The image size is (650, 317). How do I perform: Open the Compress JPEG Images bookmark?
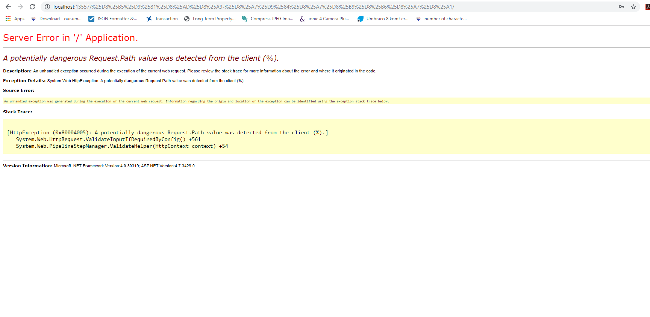267,19
